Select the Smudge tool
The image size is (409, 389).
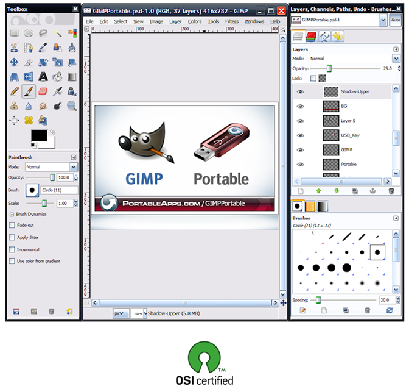[43, 106]
